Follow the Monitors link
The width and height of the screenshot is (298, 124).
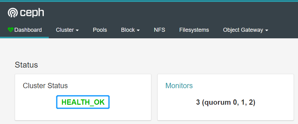point(179,86)
